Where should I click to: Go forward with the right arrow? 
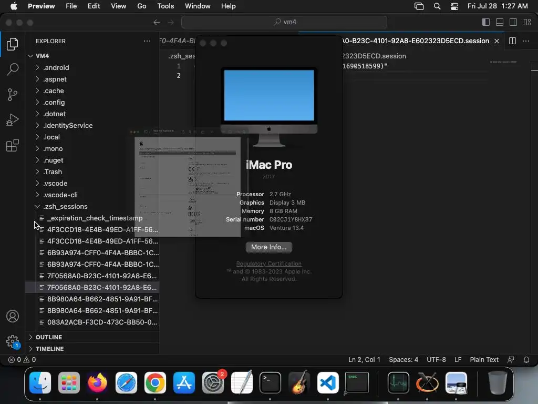171,22
